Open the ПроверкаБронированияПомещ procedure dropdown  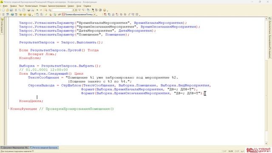pos(94,14)
